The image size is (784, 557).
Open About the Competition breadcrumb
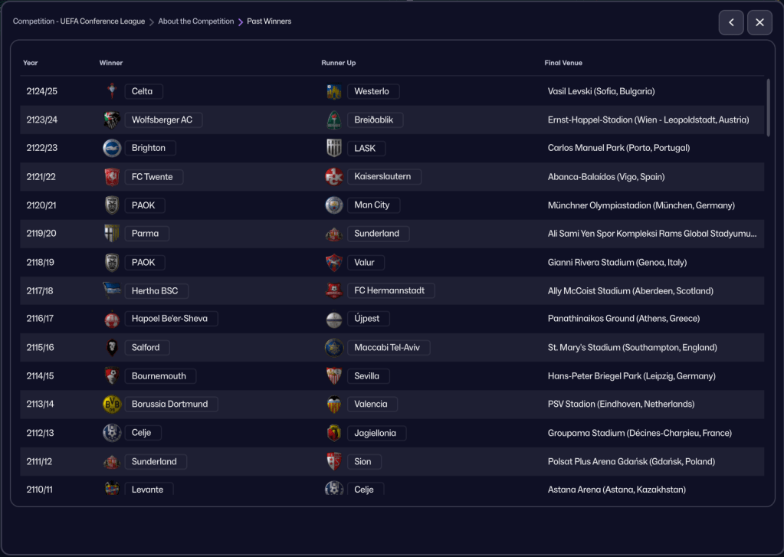tap(195, 21)
